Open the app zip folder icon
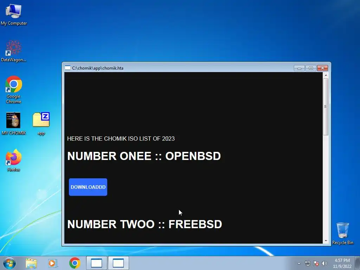360x270 pixels. pyautogui.click(x=41, y=123)
